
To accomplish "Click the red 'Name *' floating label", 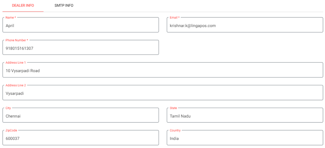I will (x=11, y=17).
